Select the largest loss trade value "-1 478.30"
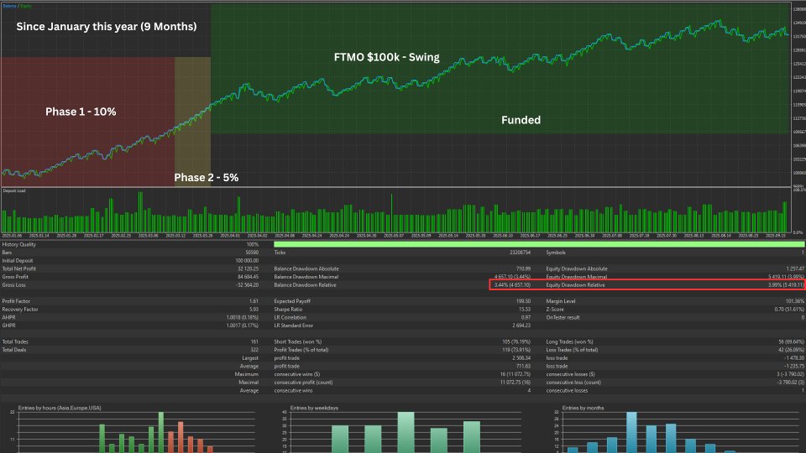806x453 pixels. [794, 358]
